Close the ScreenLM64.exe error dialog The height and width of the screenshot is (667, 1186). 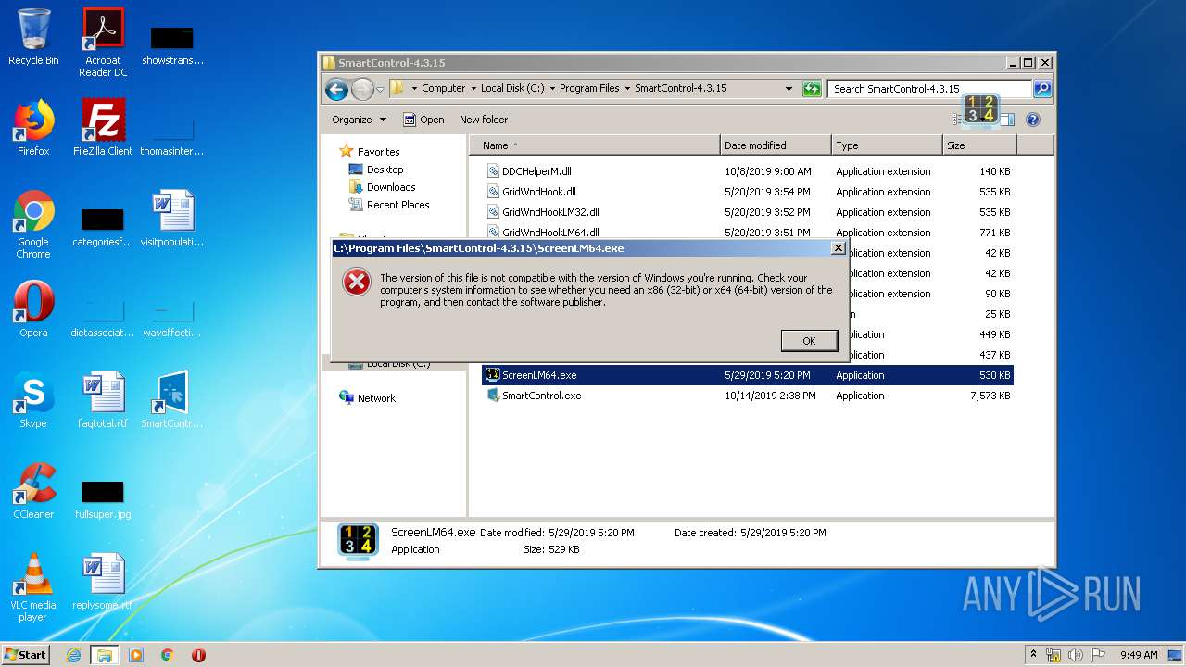click(x=838, y=248)
